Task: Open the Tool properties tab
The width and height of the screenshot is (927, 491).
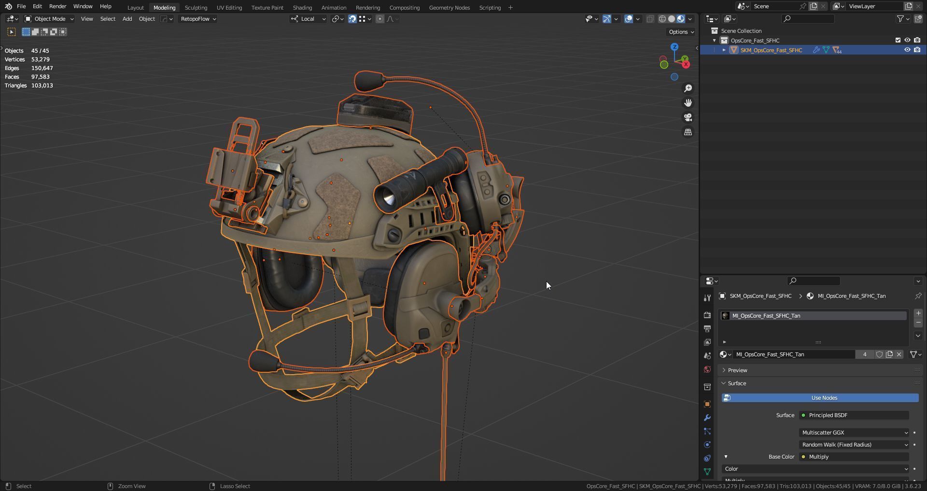Action: tap(707, 298)
